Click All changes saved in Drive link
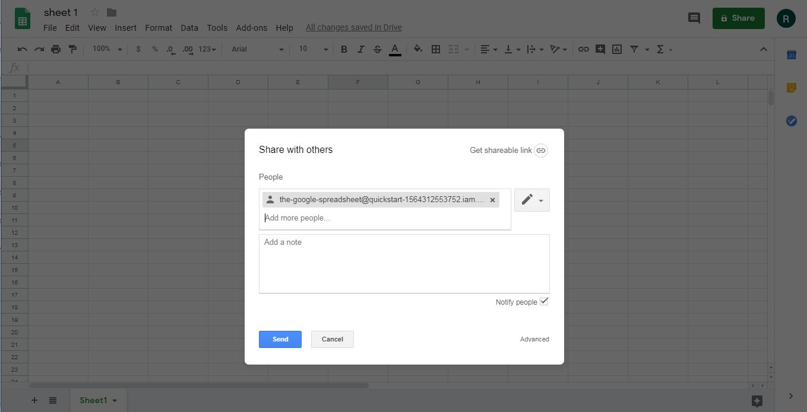 pos(354,27)
